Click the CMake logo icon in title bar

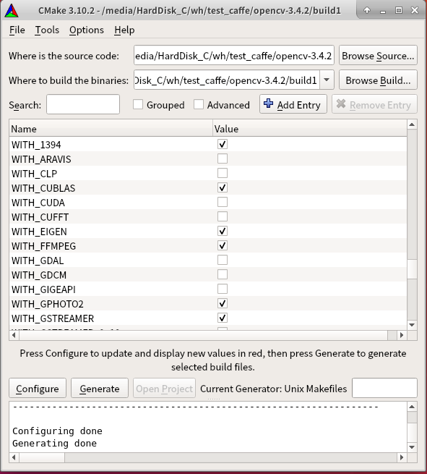12,11
